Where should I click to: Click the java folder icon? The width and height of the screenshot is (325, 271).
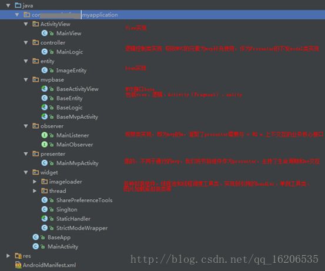(18, 5)
